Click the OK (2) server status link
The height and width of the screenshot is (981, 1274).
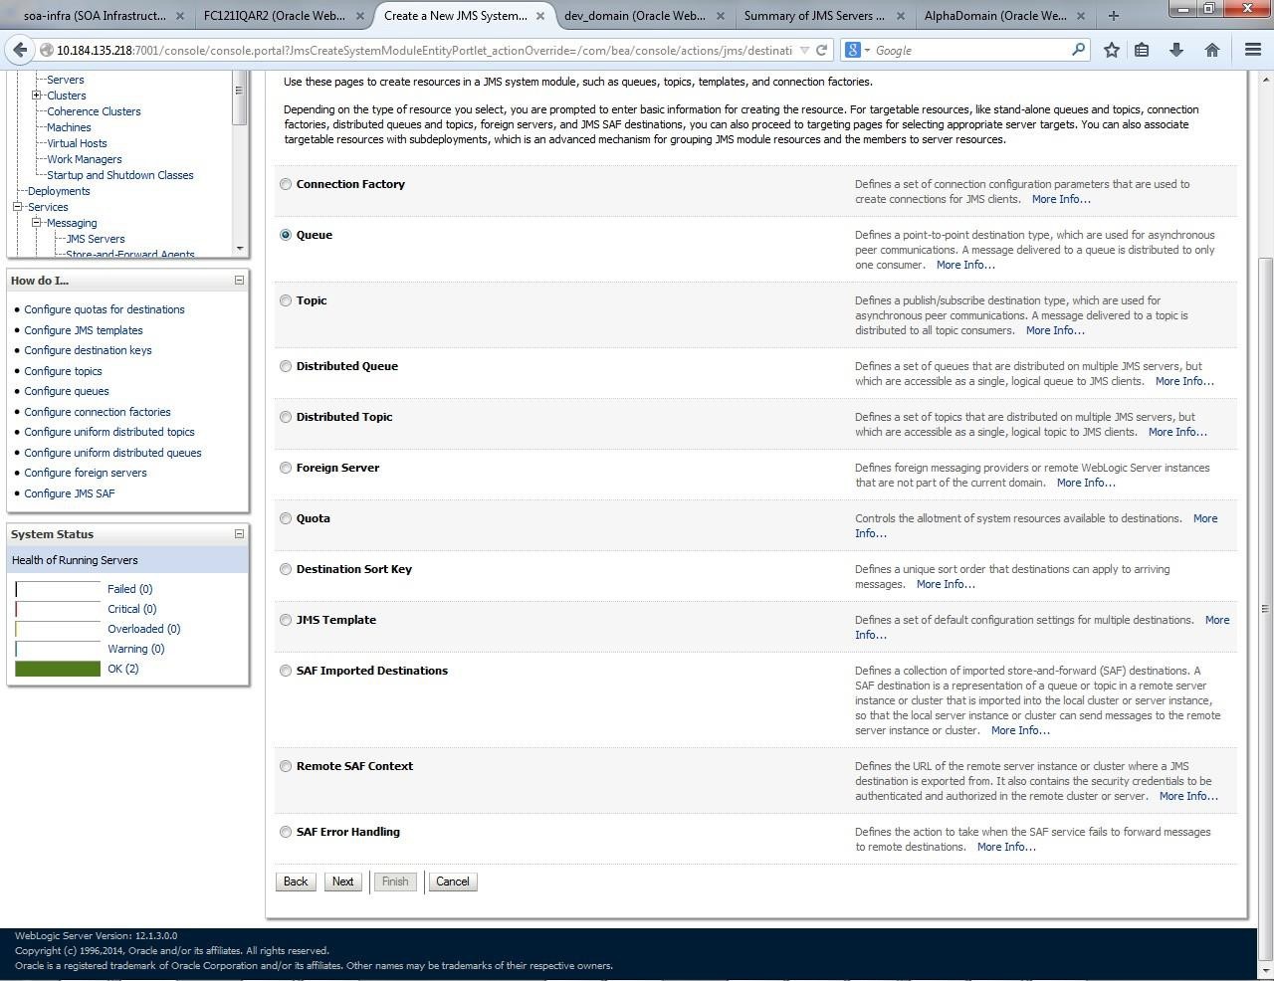point(123,669)
